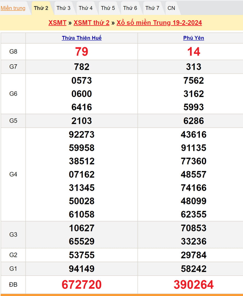View the Thứ 7 tab

coord(152,8)
